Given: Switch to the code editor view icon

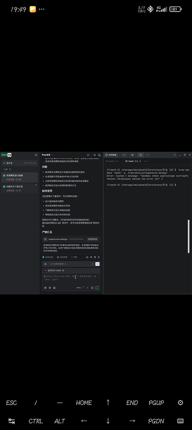Looking at the screenshot, I should (x=124, y=155).
